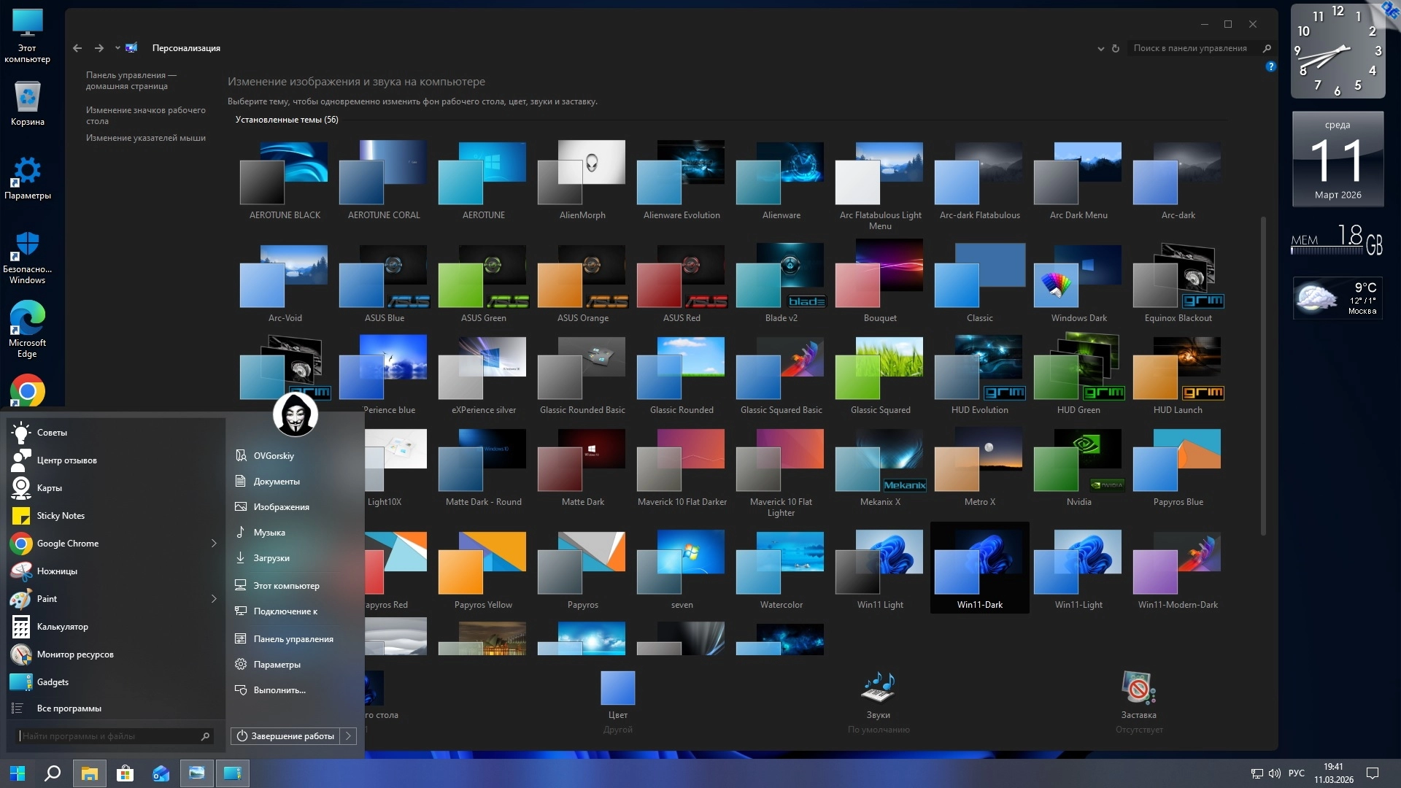Image resolution: width=1401 pixels, height=788 pixels.
Task: Open the help question mark icon
Action: (1270, 66)
